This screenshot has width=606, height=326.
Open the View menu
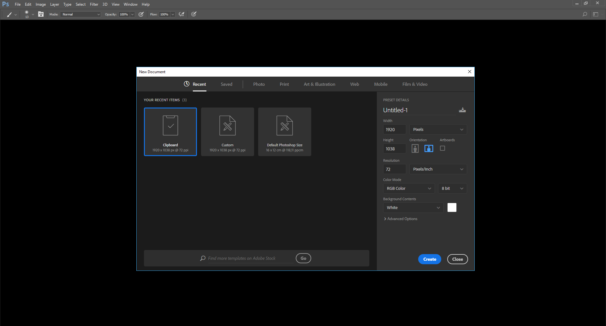116,4
